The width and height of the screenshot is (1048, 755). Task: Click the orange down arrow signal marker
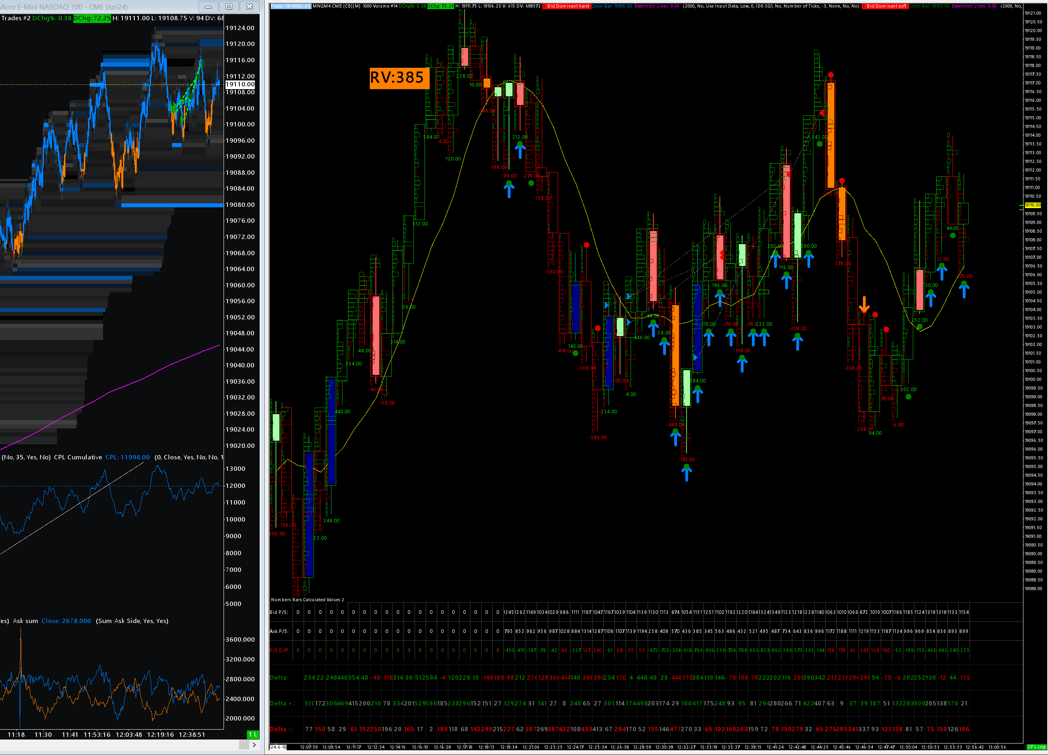pyautogui.click(x=864, y=304)
